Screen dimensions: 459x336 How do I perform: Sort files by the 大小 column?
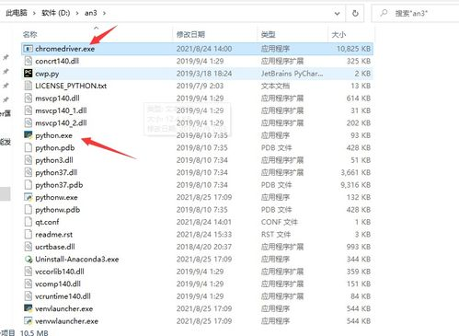click(x=339, y=34)
